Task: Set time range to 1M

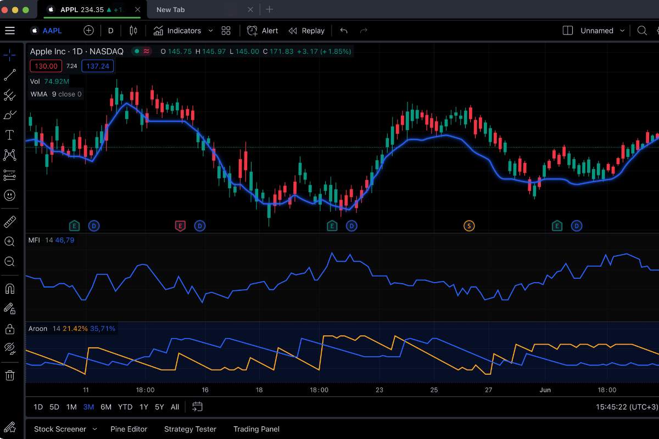Action: pos(71,407)
